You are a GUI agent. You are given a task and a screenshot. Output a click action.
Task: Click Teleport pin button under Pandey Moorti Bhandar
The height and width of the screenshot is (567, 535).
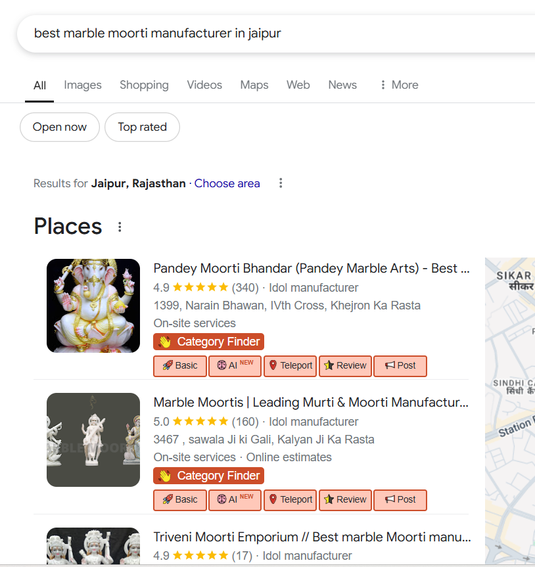coord(290,366)
